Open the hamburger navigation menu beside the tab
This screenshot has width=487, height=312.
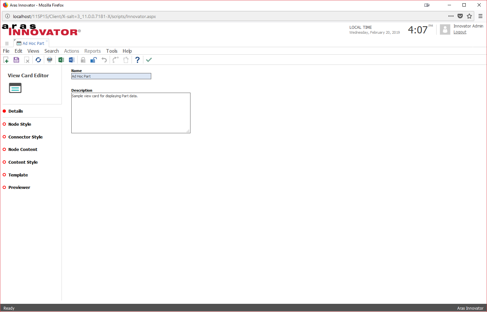coord(7,44)
